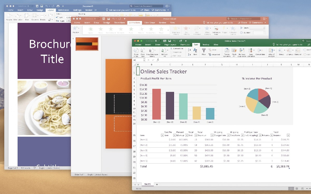Image resolution: width=311 pixels, height=194 pixels.
Task: Open Total Income filter dropdown
Action: pos(288,135)
